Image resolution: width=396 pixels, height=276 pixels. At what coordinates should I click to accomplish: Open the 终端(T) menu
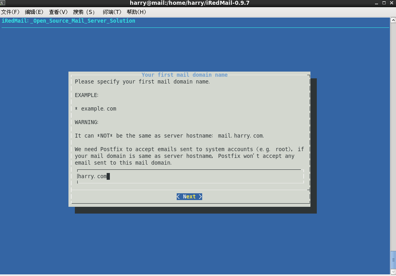click(112, 12)
